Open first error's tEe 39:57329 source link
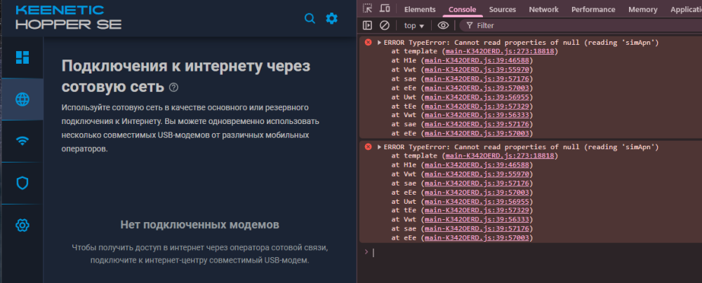 [x=477, y=106]
